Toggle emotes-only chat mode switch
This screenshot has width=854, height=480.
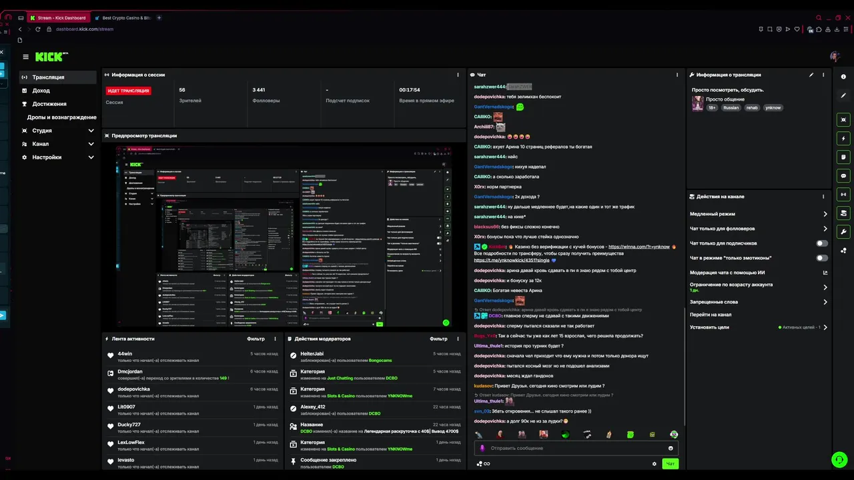coord(822,258)
